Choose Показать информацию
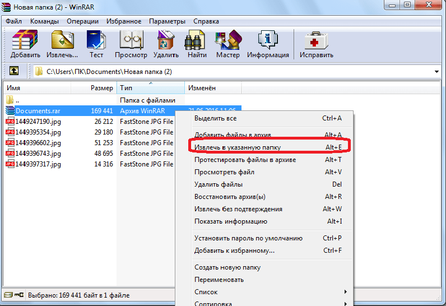This screenshot has height=306, width=446. (x=268, y=221)
